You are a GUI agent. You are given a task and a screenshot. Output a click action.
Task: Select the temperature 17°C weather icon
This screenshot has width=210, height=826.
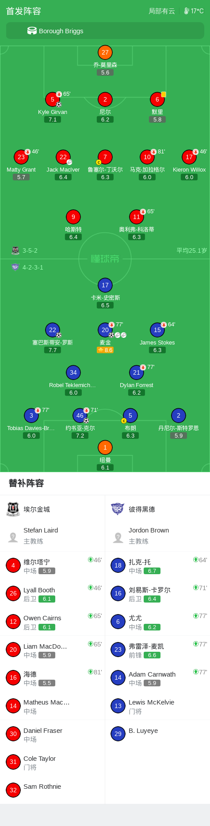click(187, 11)
